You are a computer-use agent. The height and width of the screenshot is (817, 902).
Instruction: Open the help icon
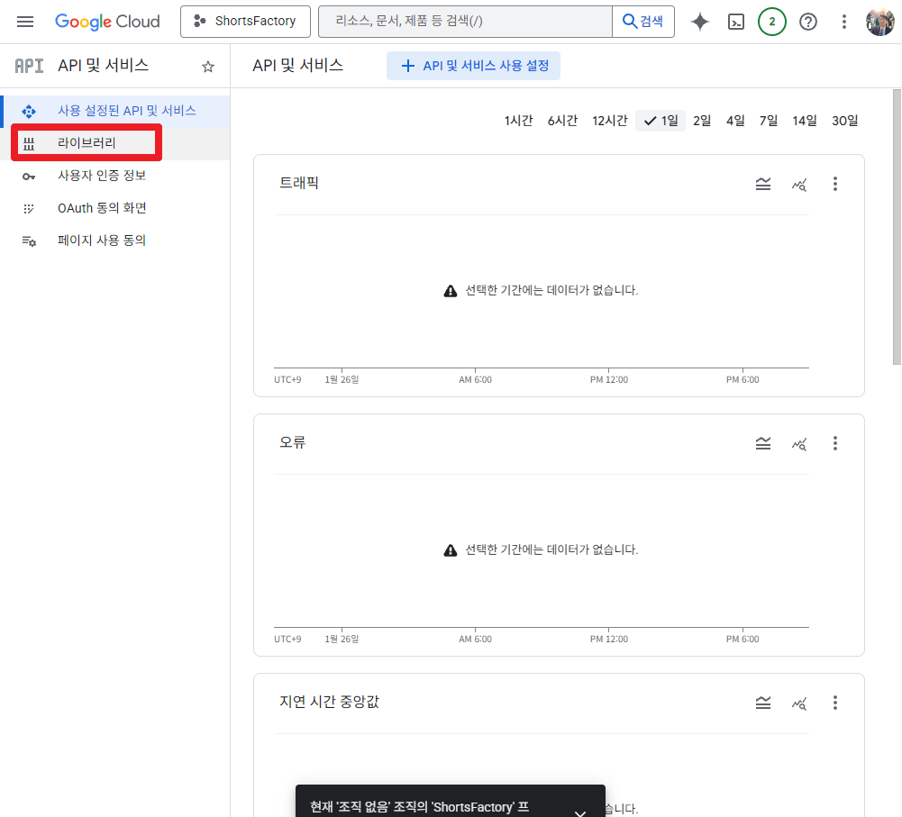807,21
